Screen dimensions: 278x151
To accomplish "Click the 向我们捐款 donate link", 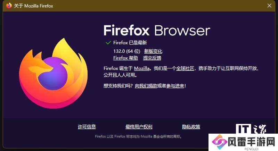I will (146, 86).
